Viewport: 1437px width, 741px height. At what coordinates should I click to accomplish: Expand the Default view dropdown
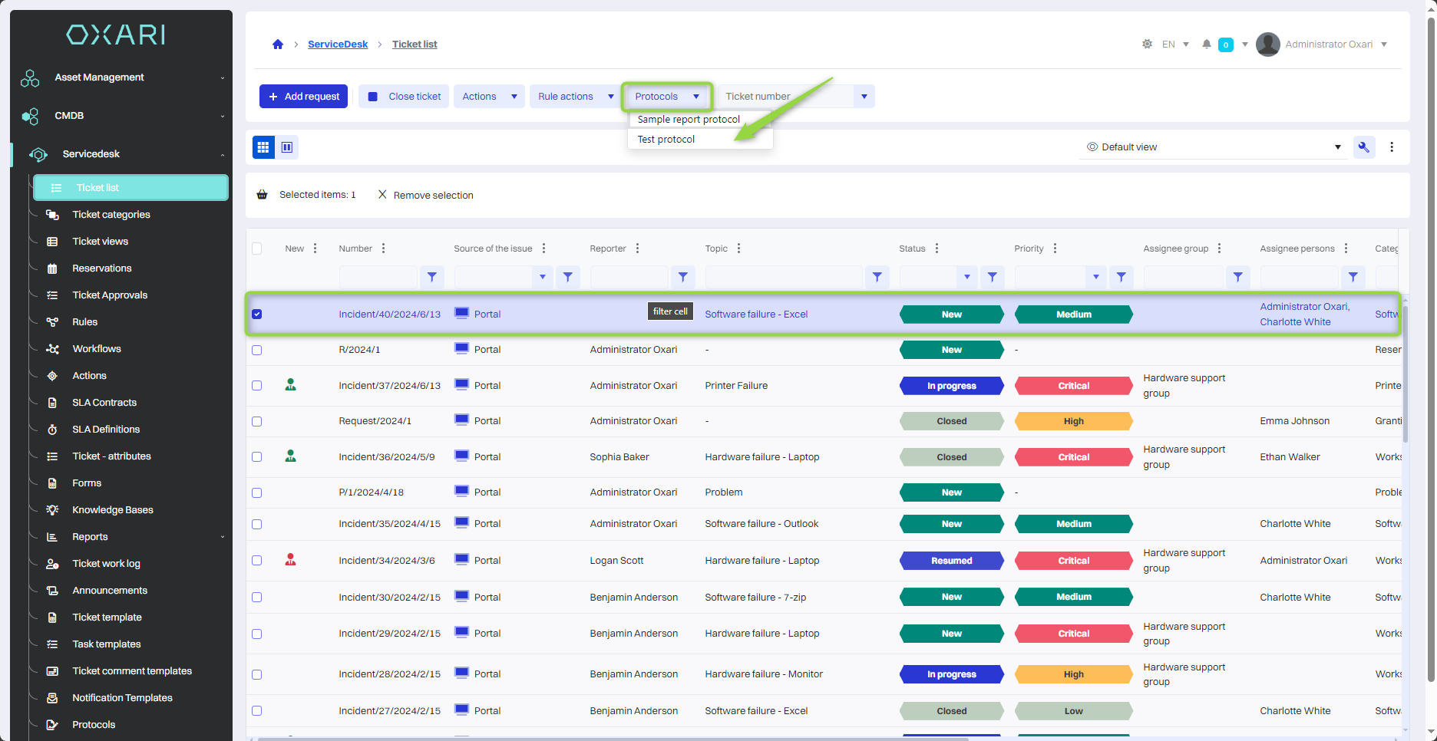click(1337, 147)
